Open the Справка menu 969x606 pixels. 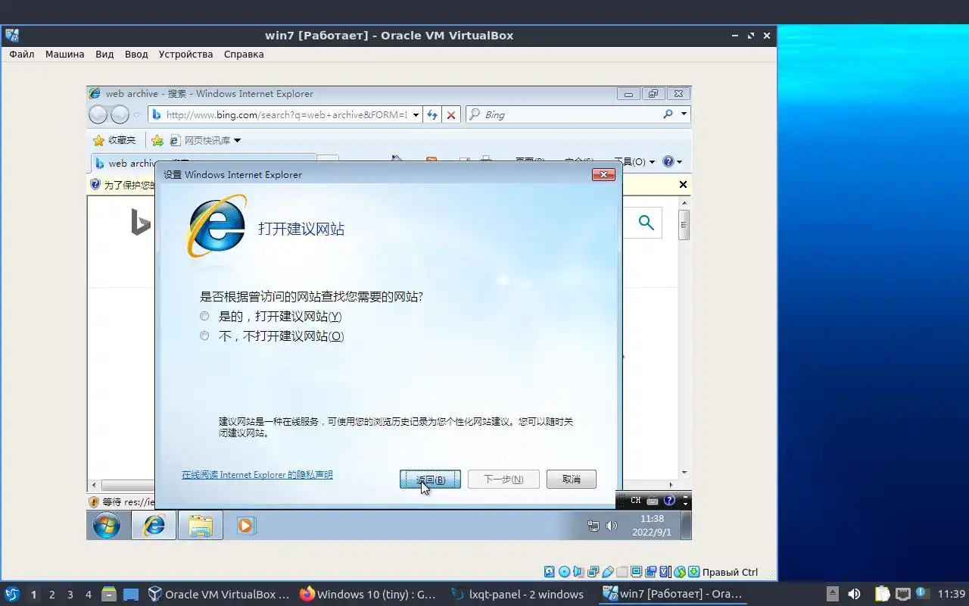pos(244,55)
